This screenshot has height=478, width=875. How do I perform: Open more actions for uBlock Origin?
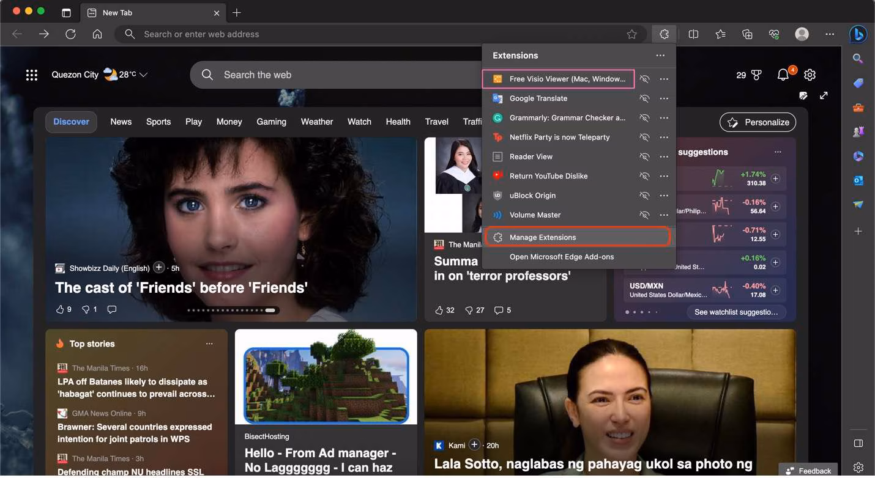click(664, 196)
